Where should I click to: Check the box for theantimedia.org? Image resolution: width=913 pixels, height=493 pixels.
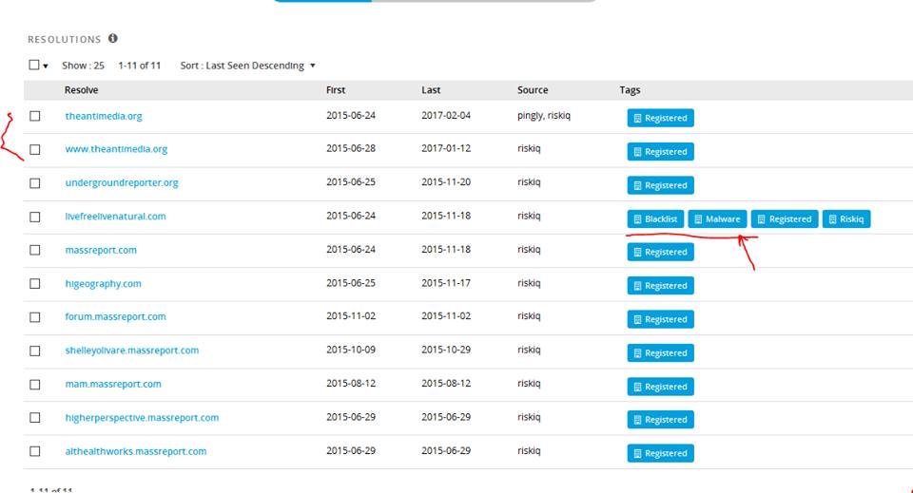click(35, 116)
